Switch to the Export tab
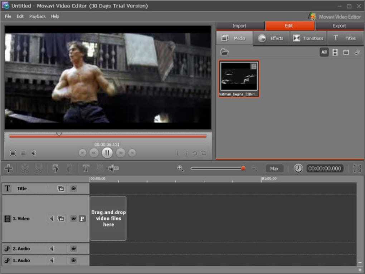The height and width of the screenshot is (274, 365). [339, 26]
